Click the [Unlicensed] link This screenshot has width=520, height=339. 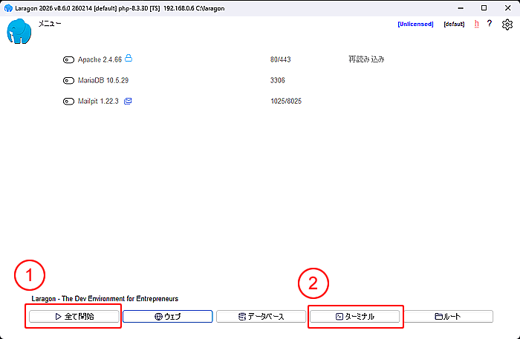415,24
